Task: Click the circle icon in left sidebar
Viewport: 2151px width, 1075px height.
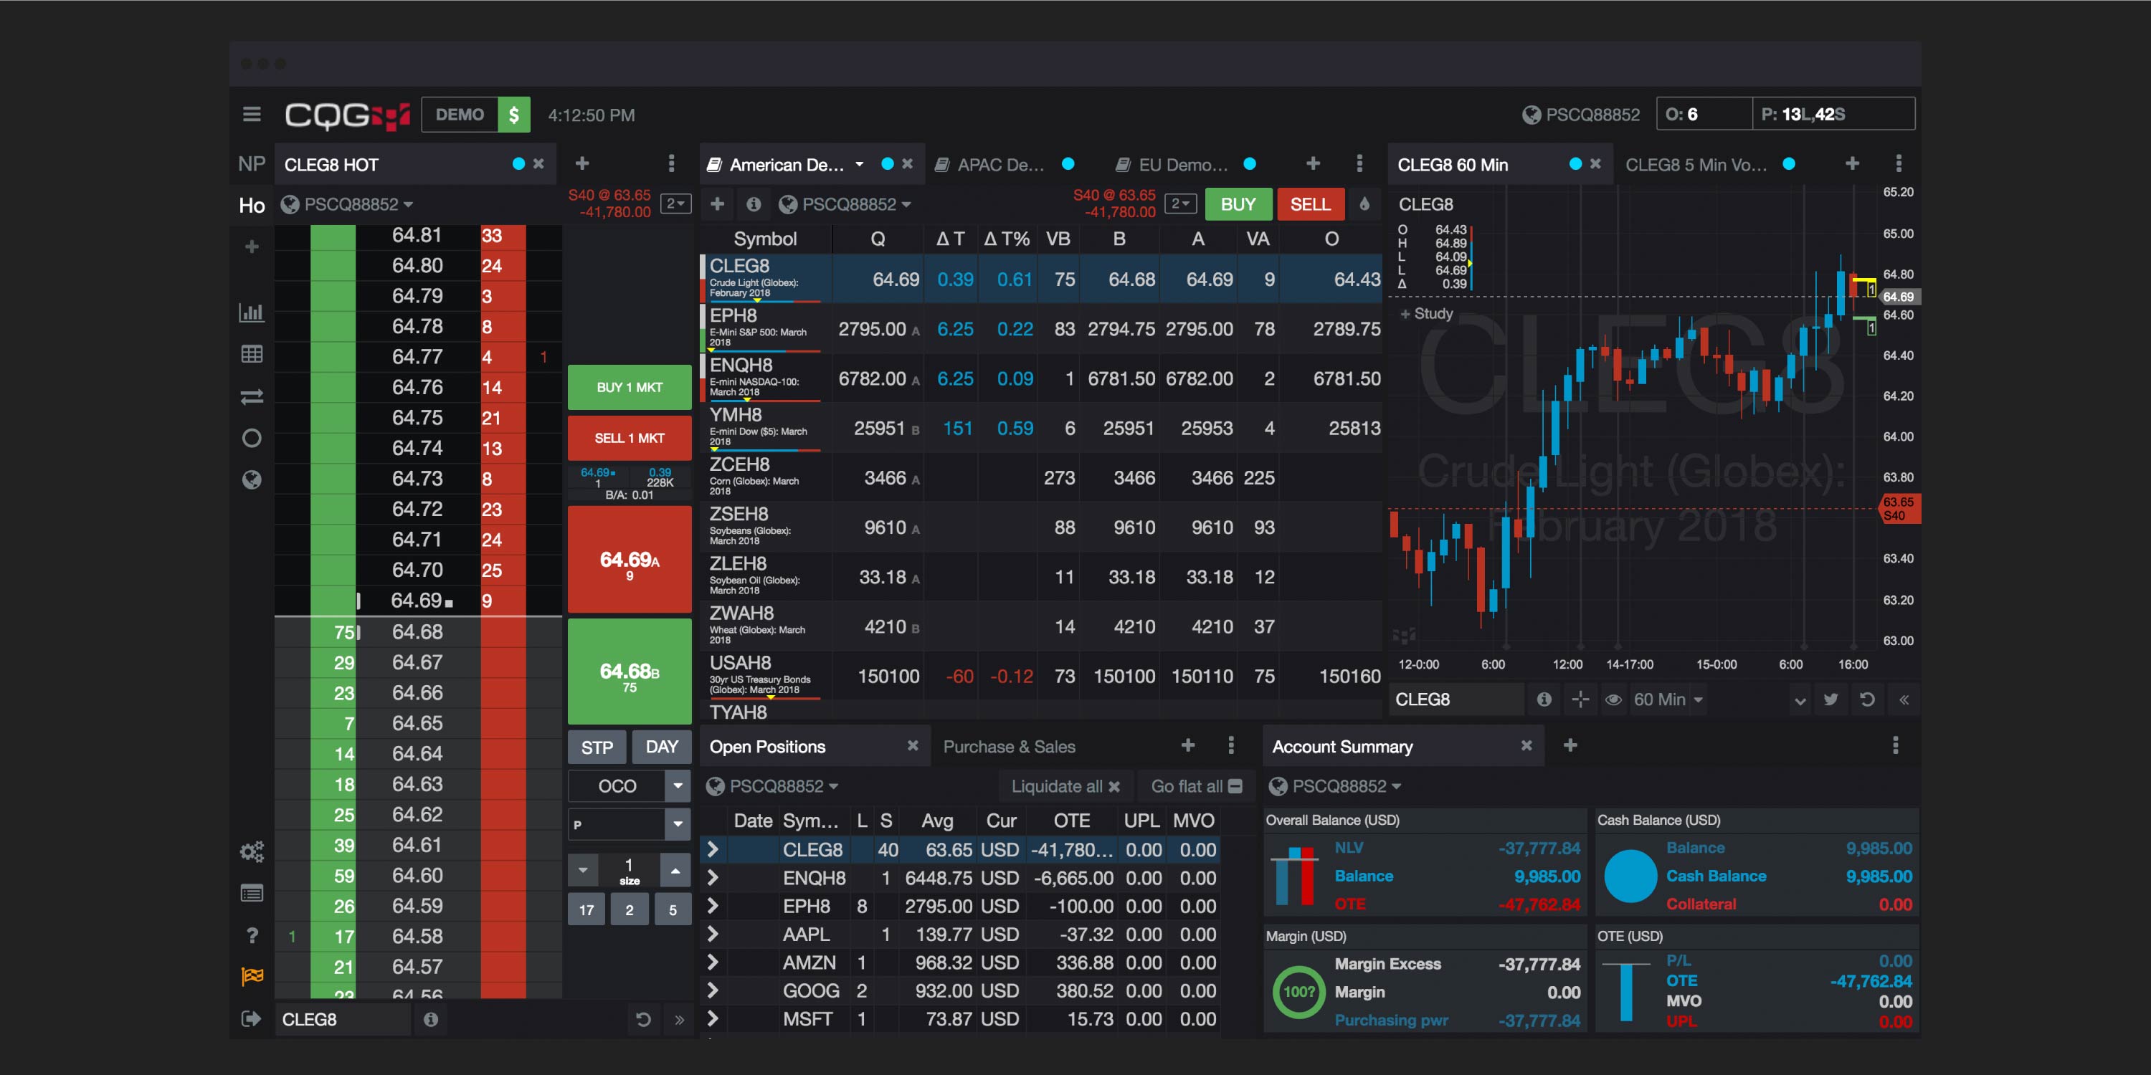Action: pos(252,438)
